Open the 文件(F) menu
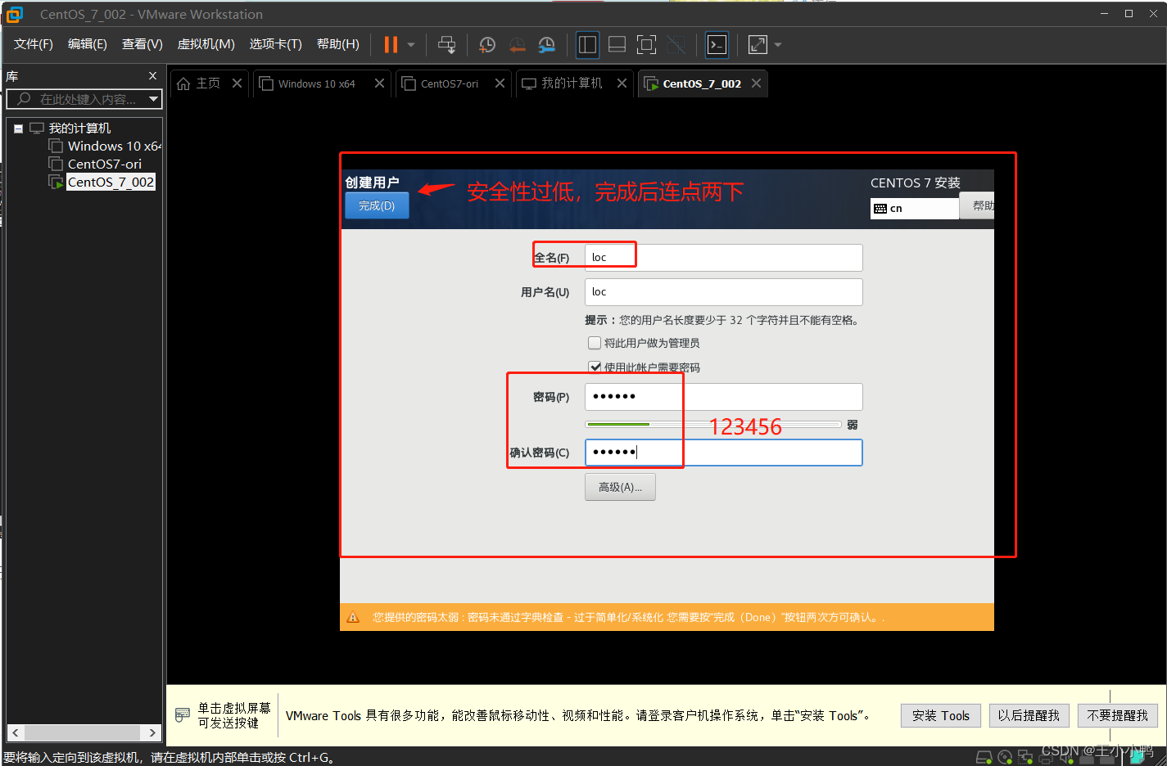This screenshot has width=1167, height=766. click(x=33, y=44)
